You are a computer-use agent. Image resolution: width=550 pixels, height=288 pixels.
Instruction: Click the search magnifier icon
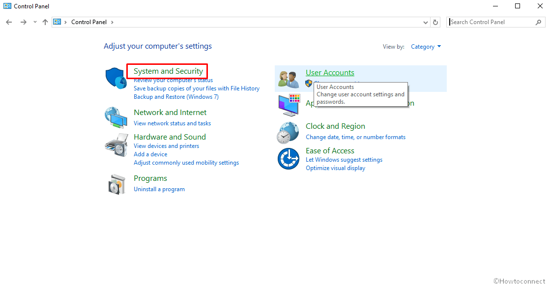[x=538, y=22]
